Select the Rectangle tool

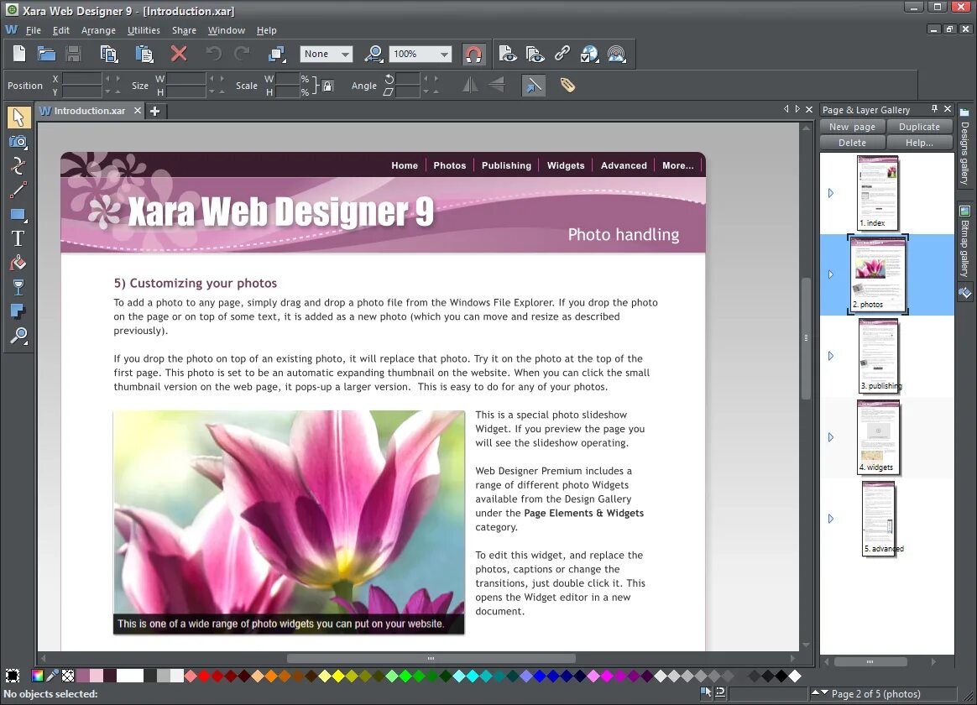coord(18,215)
